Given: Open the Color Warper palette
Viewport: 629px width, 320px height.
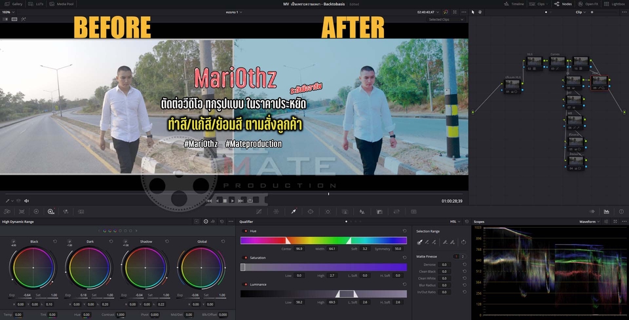Looking at the screenshot, I should point(276,211).
